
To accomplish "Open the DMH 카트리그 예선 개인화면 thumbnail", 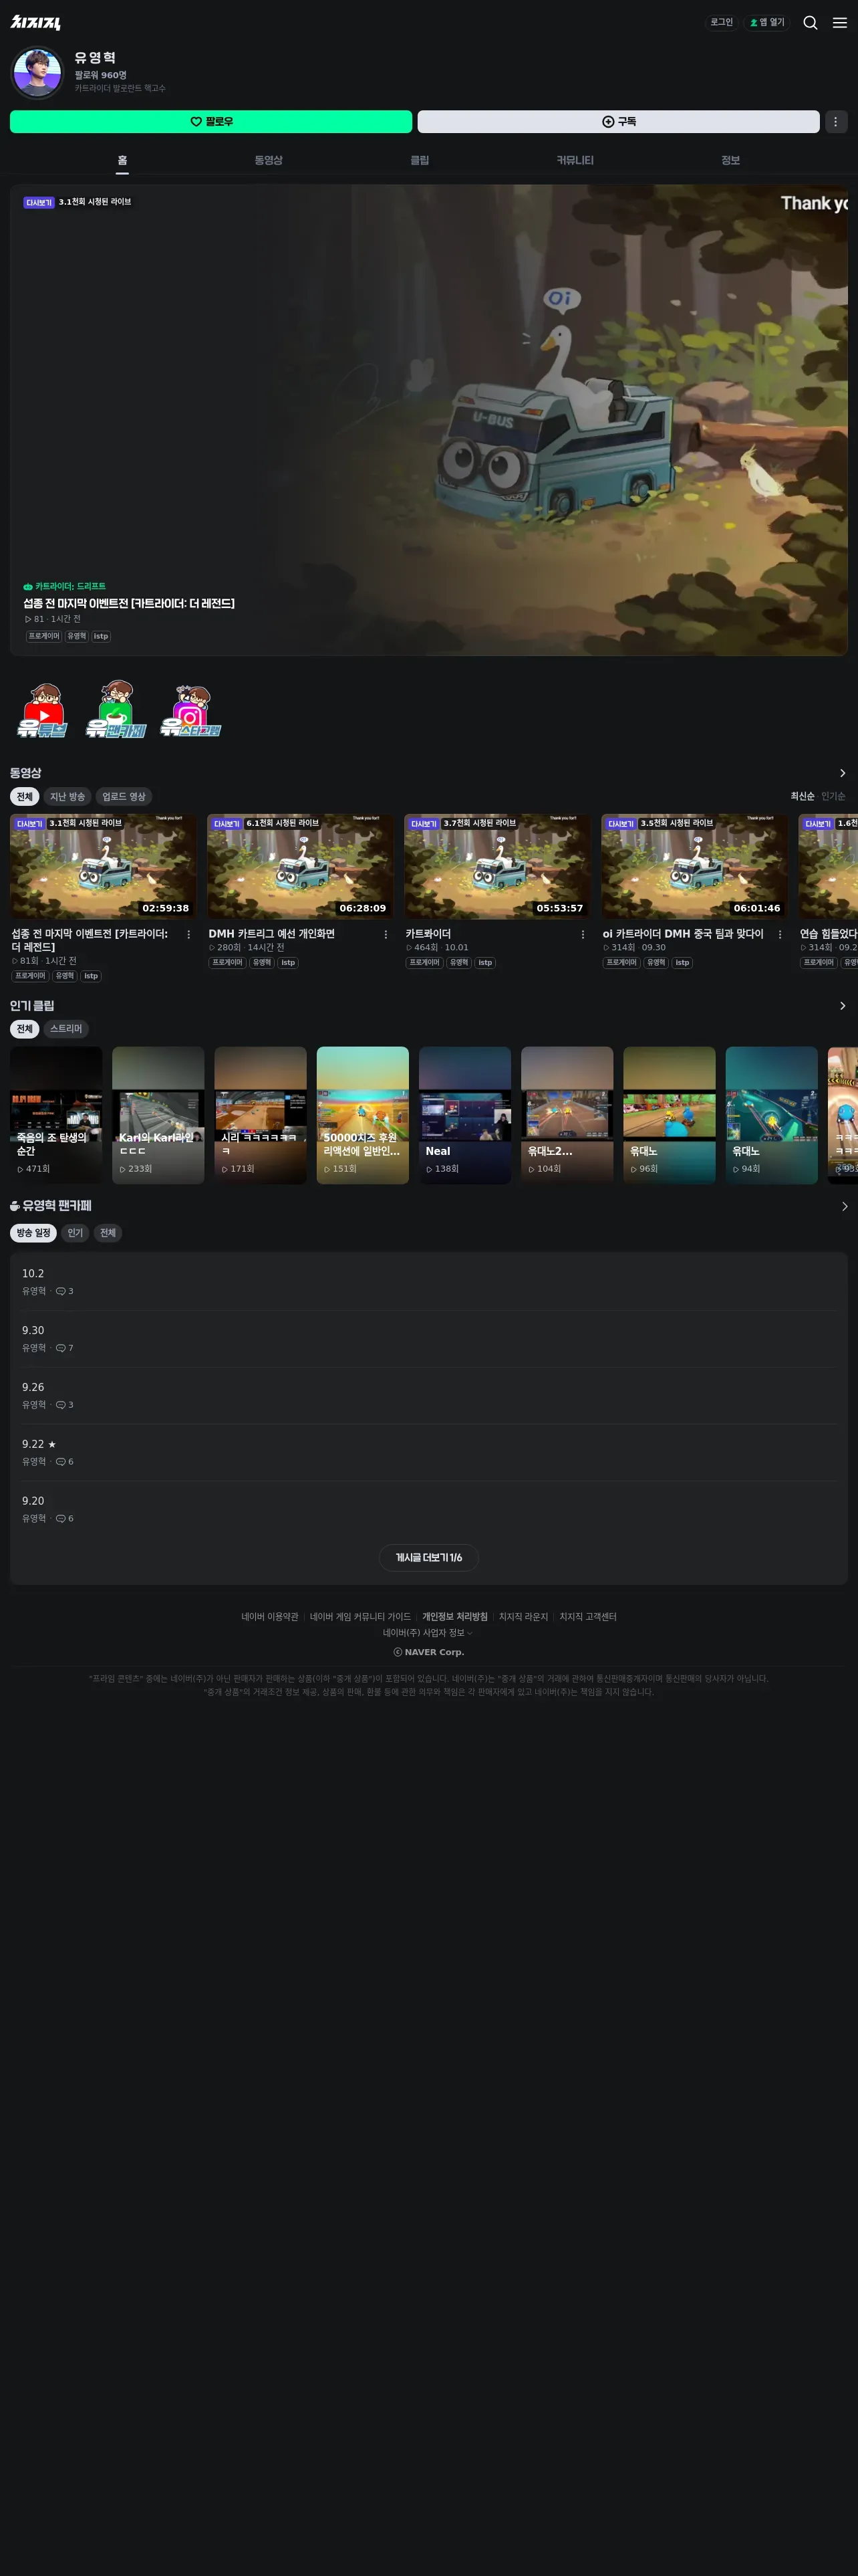I will click(299, 866).
